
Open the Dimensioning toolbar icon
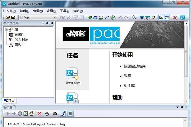[101, 17]
